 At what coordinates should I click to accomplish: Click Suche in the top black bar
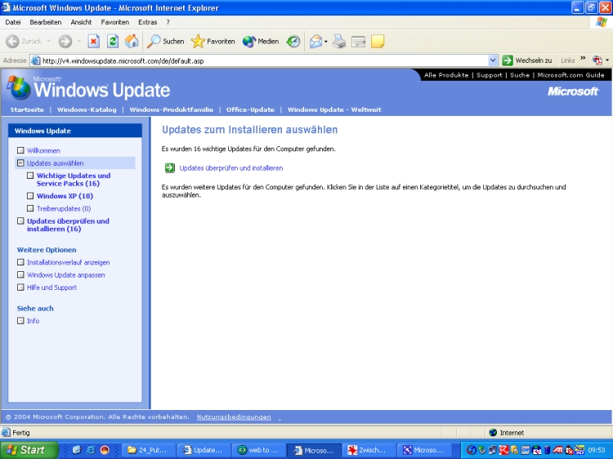coord(520,75)
